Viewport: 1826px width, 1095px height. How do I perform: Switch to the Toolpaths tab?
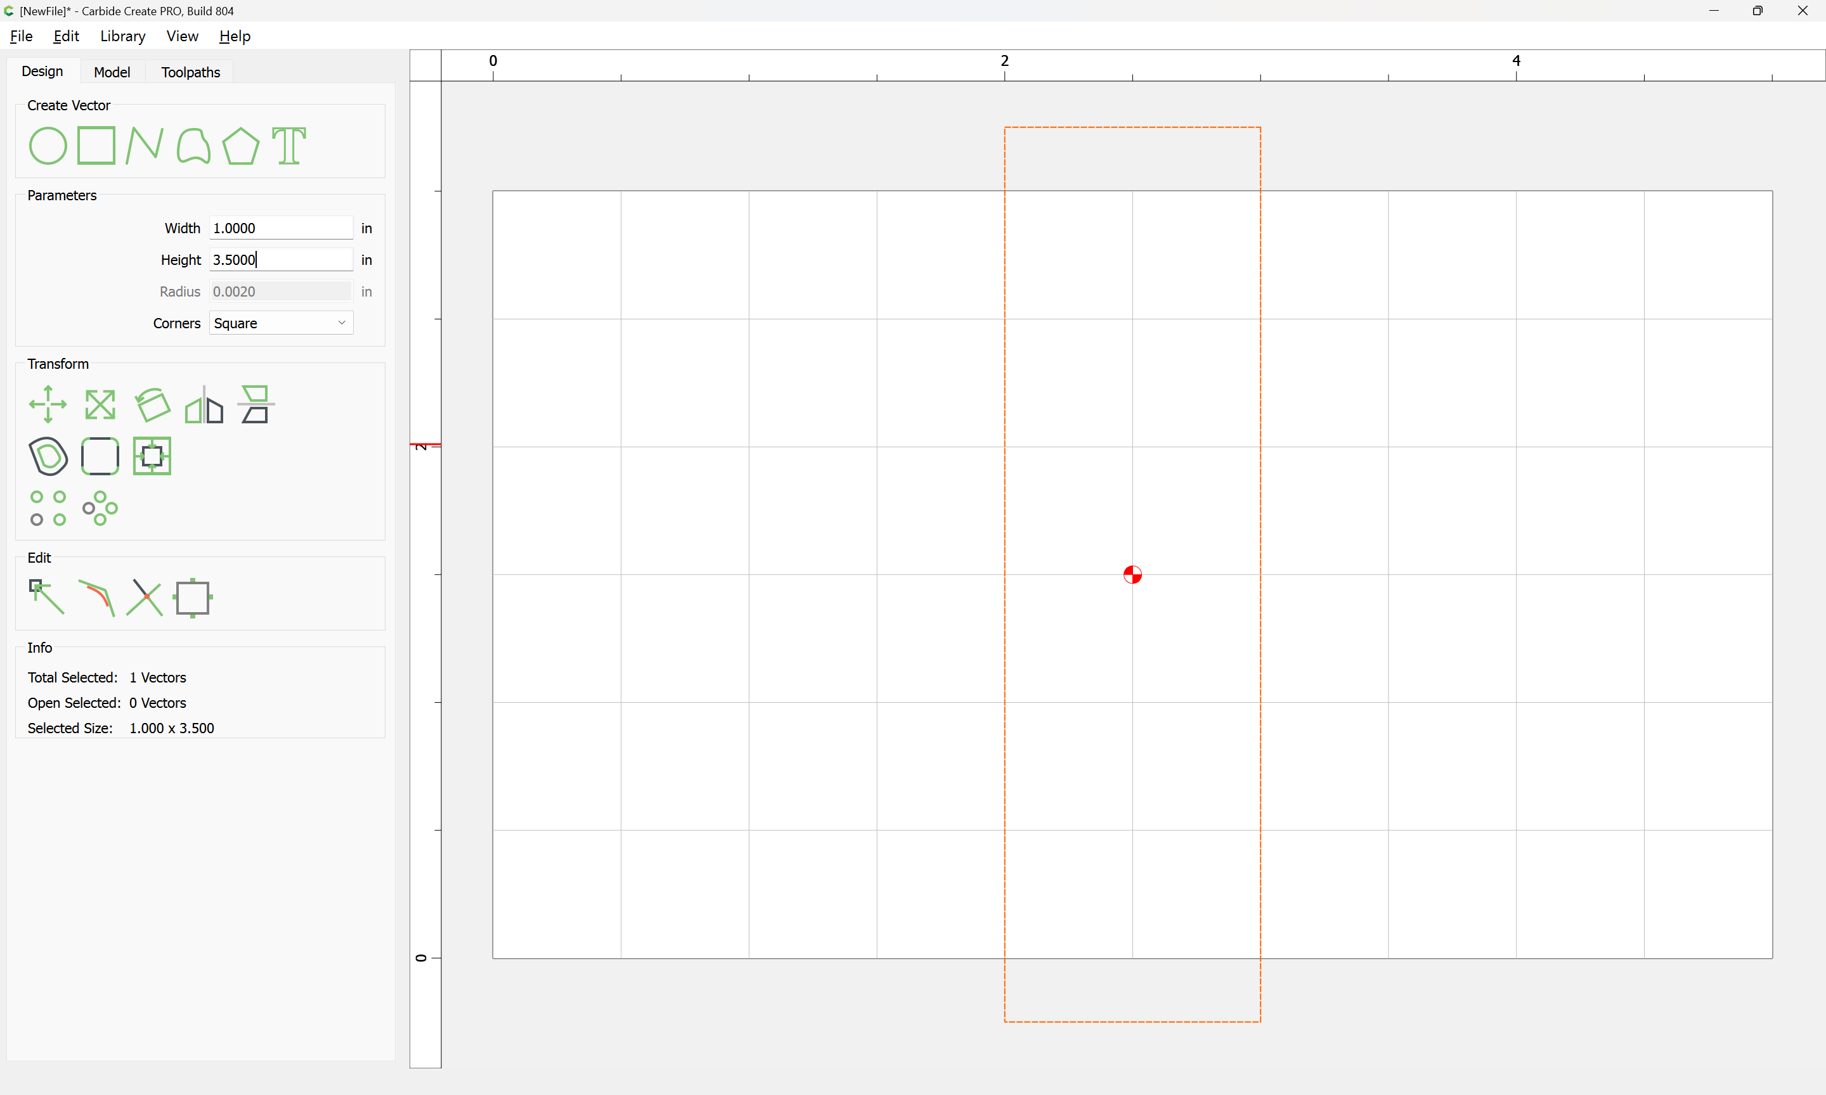click(x=190, y=72)
